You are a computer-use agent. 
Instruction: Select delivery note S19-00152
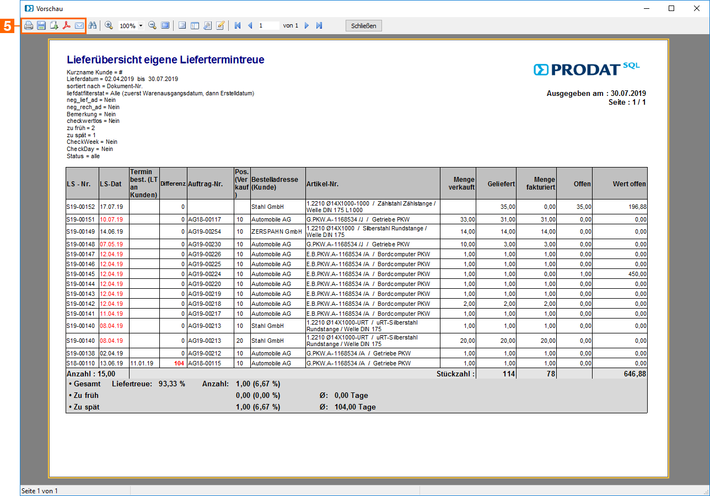tap(81, 207)
